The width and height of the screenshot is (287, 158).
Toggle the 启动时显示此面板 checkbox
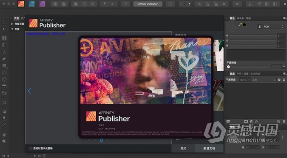tap(31, 148)
